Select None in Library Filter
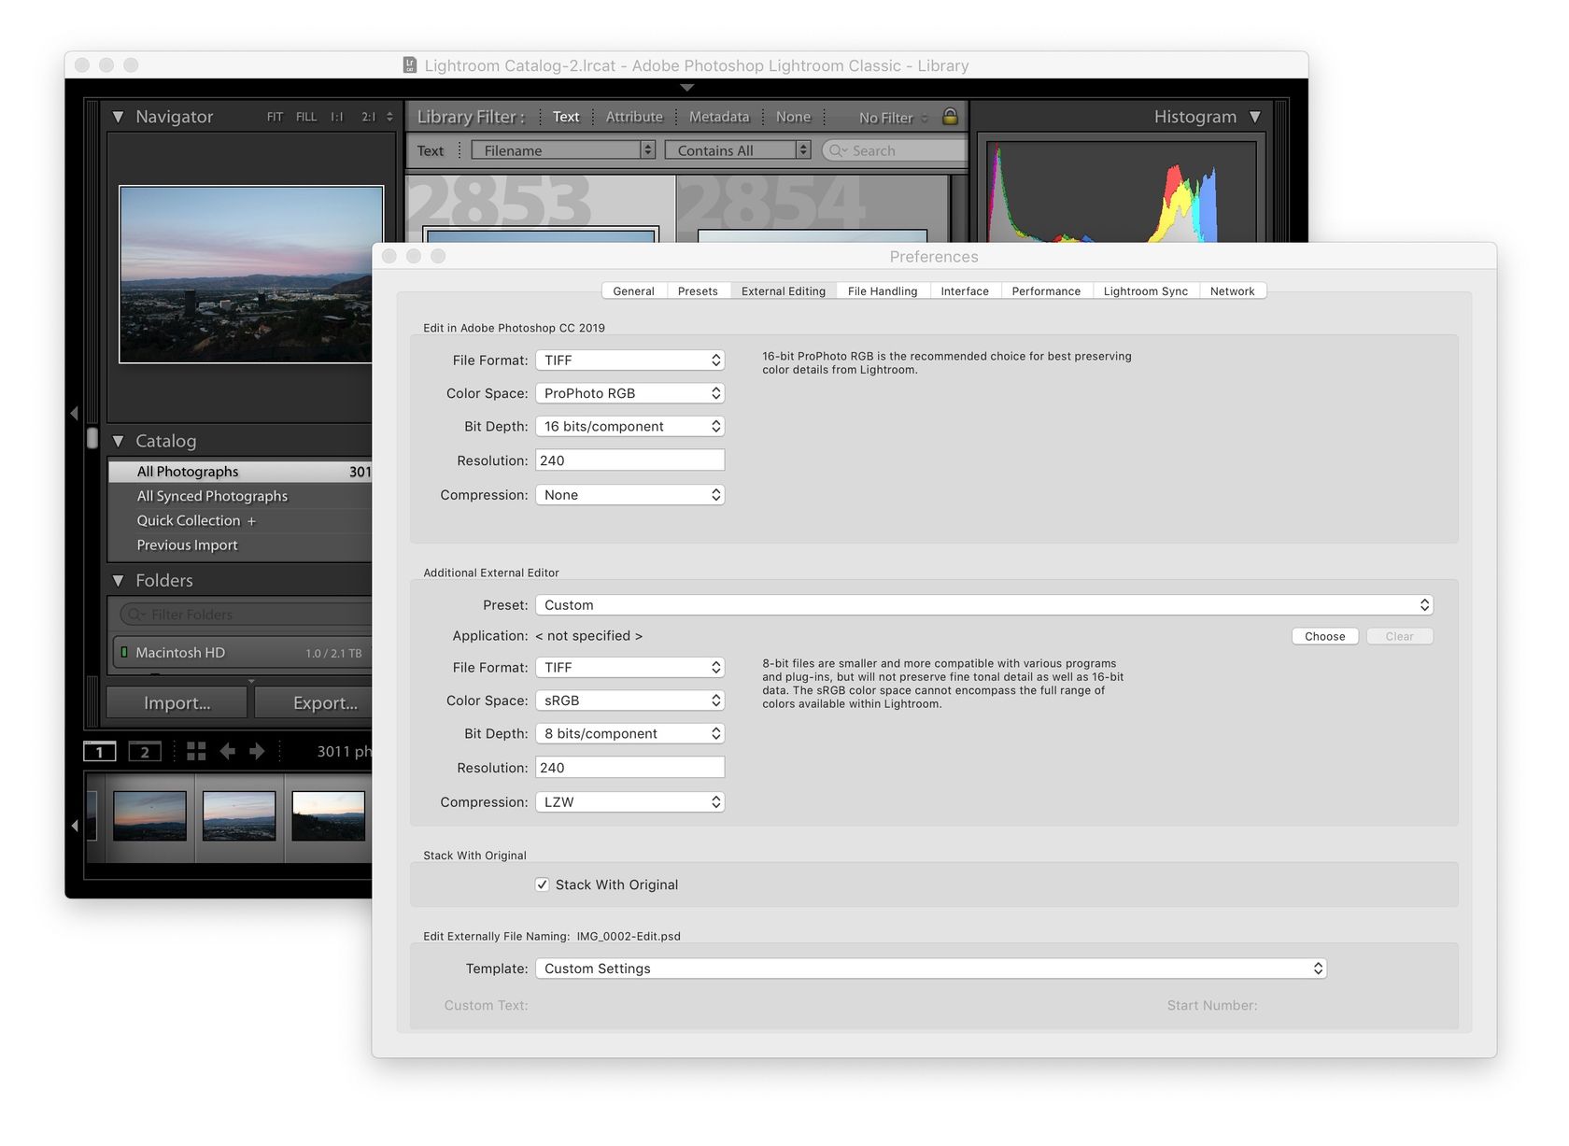Screen dimensions: 1569x1146 (x=793, y=117)
